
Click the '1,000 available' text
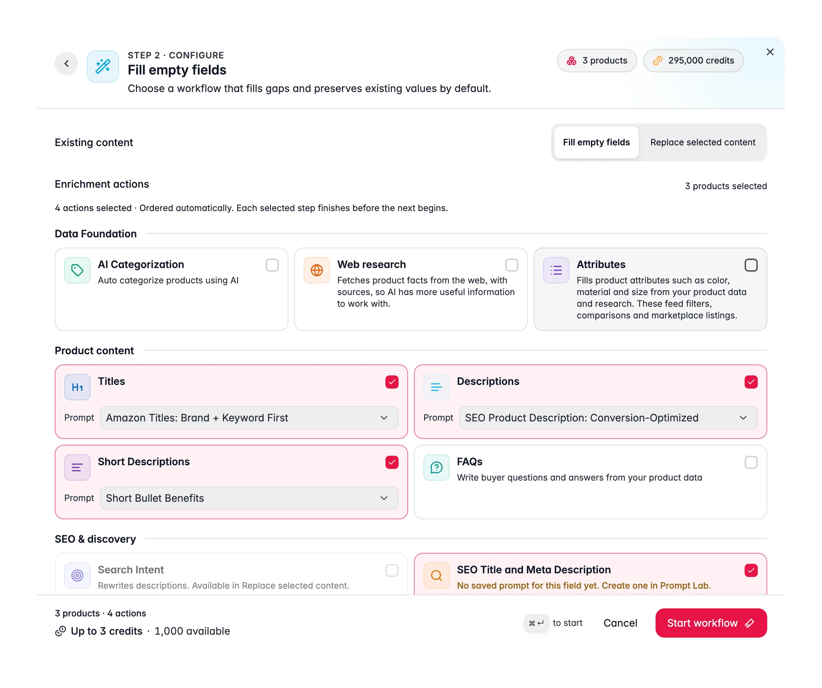pyautogui.click(x=192, y=631)
